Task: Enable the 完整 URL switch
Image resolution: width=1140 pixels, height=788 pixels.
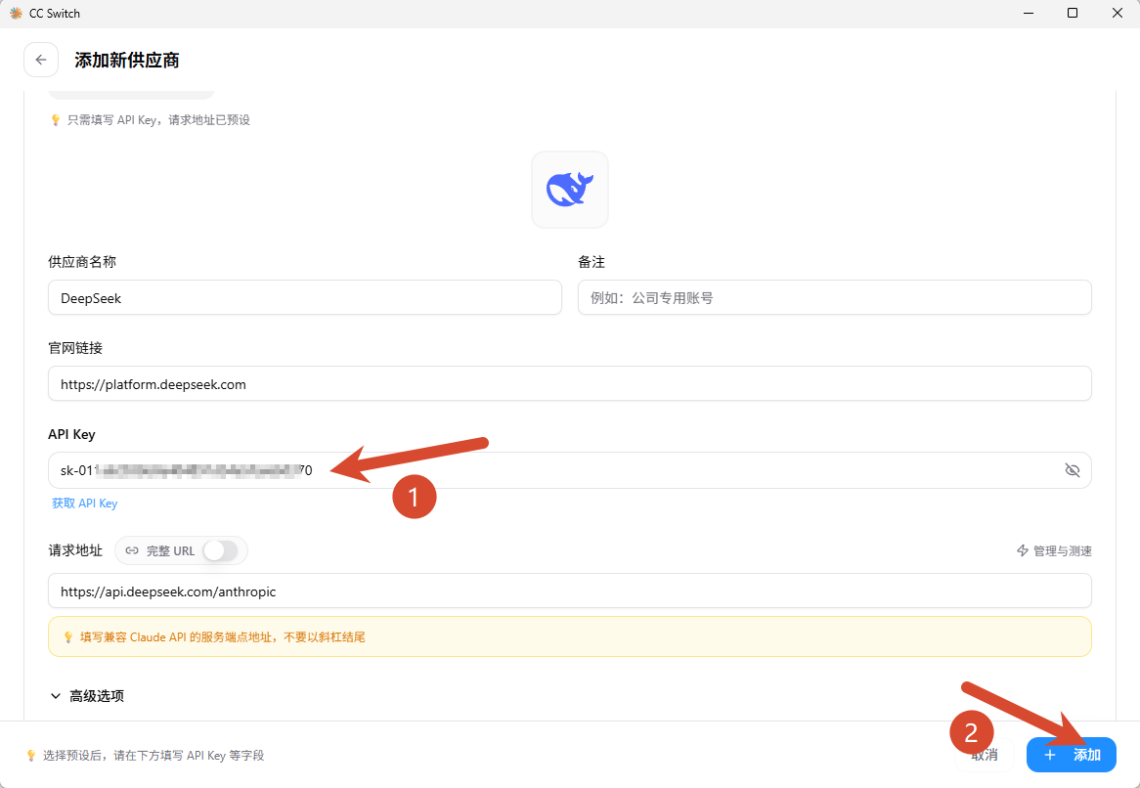Action: (x=221, y=551)
